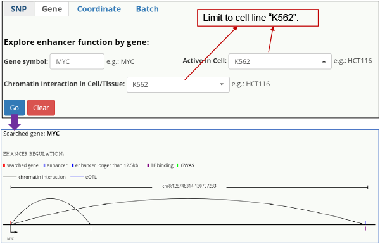Expand Chromatin Interaction in Cell/Tissue dropdown
The width and height of the screenshot is (380, 244).
point(178,84)
